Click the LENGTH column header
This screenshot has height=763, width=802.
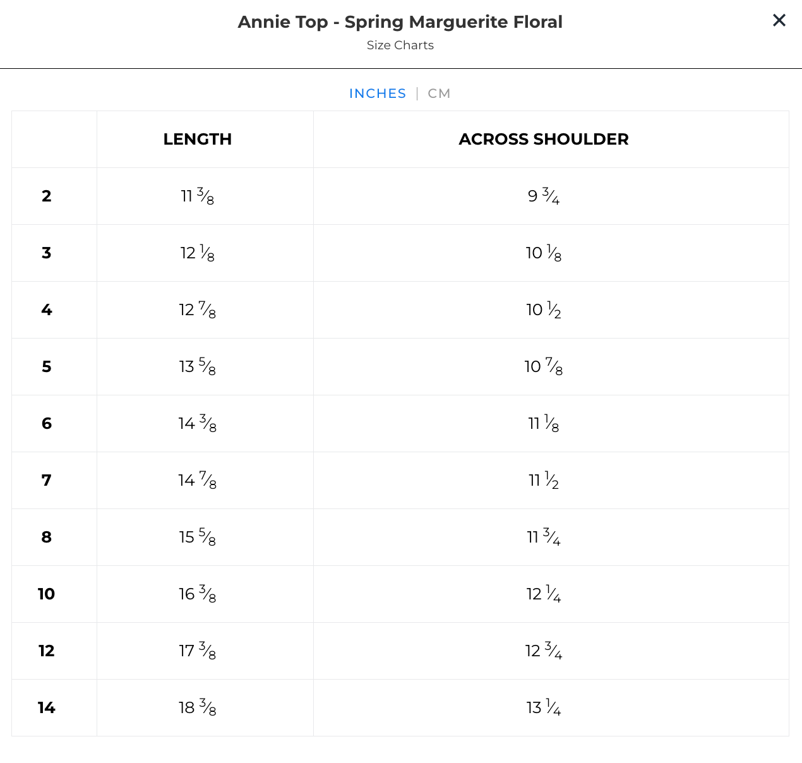198,139
